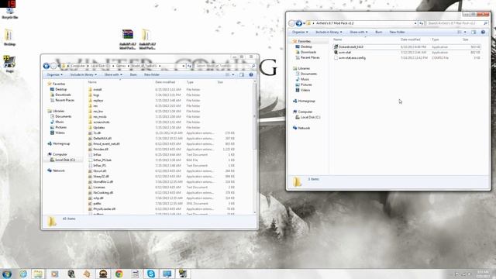Image resolution: width=496 pixels, height=279 pixels.
Task: Select Downloads in World_of_Tanks window sidebar
Action: click(63, 95)
